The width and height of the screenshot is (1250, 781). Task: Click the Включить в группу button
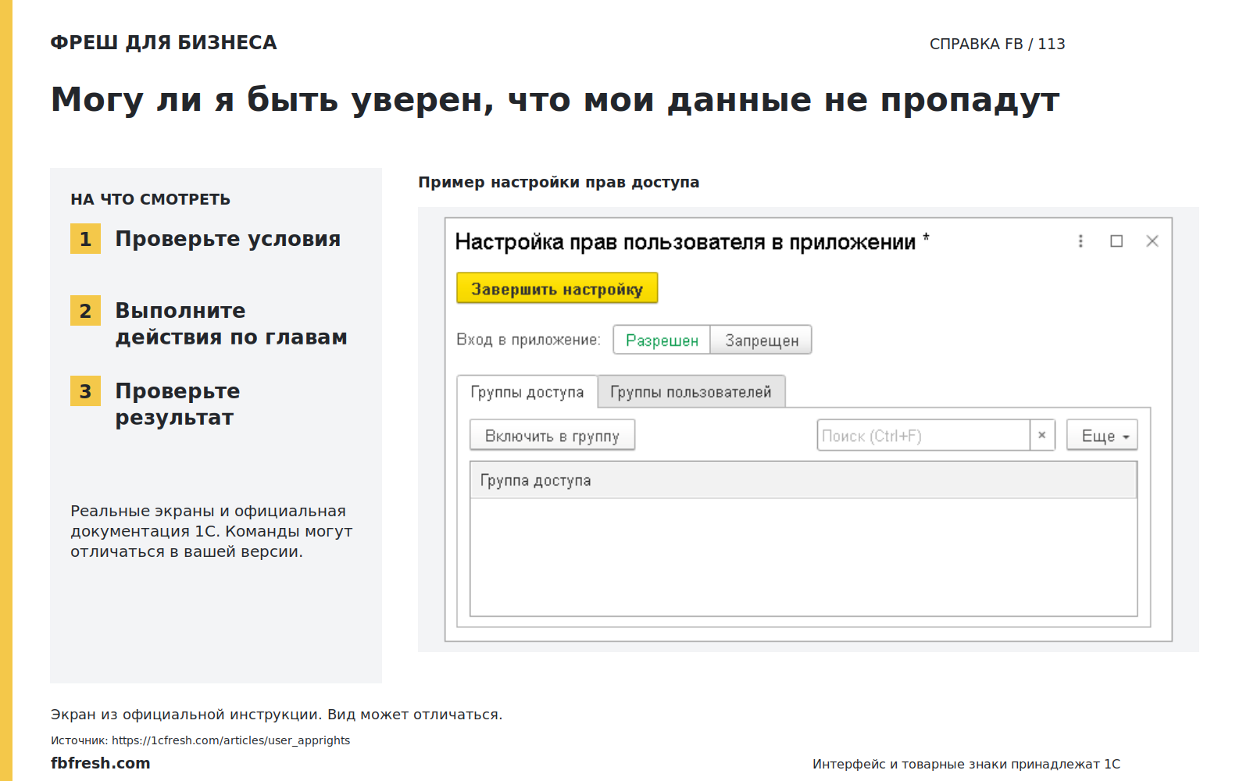pos(552,435)
